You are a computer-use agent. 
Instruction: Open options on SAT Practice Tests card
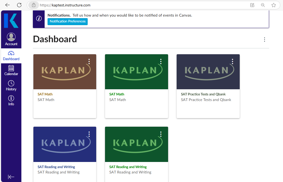pyautogui.click(x=232, y=61)
